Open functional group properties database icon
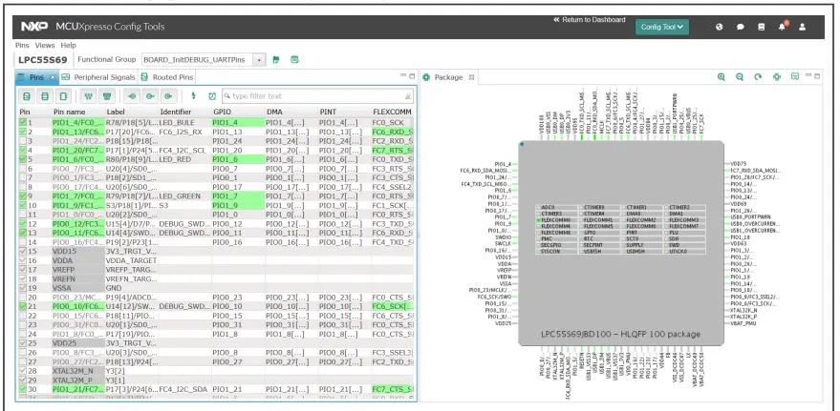 click(294, 60)
